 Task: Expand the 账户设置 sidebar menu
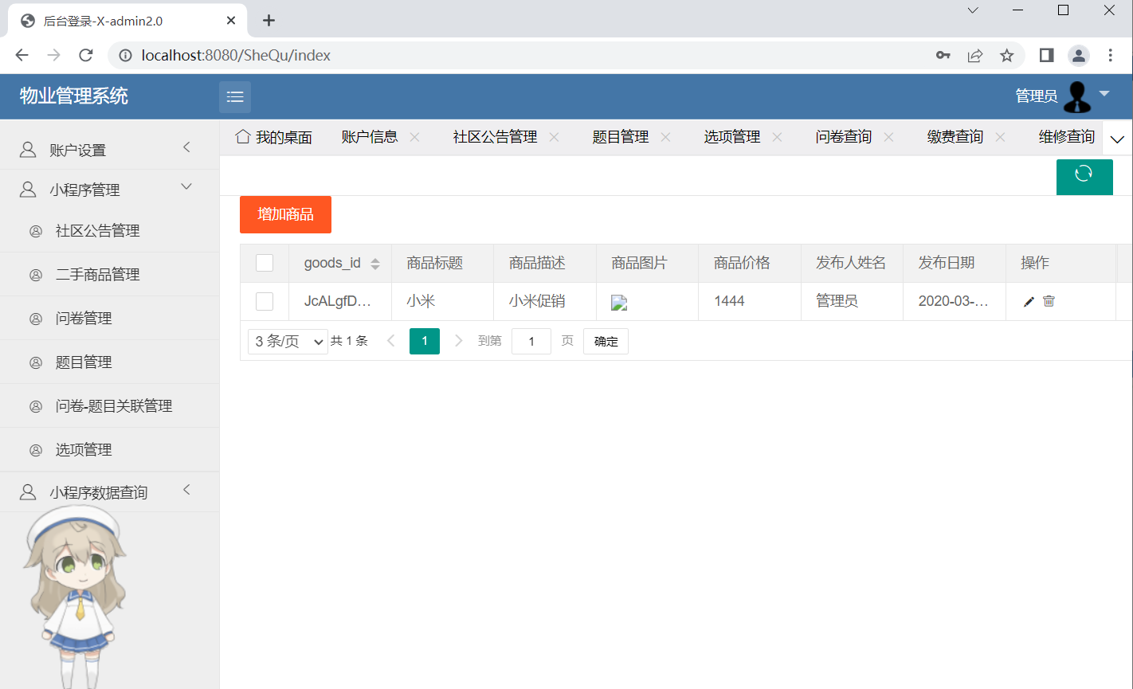pos(109,150)
